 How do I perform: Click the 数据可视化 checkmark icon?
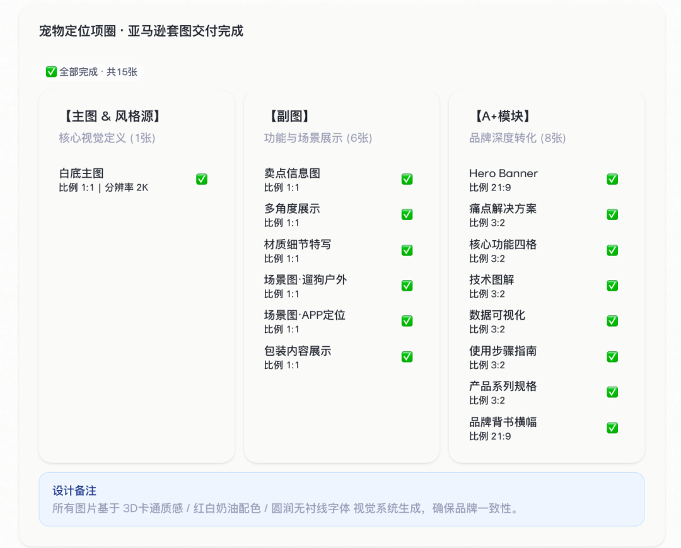(612, 321)
